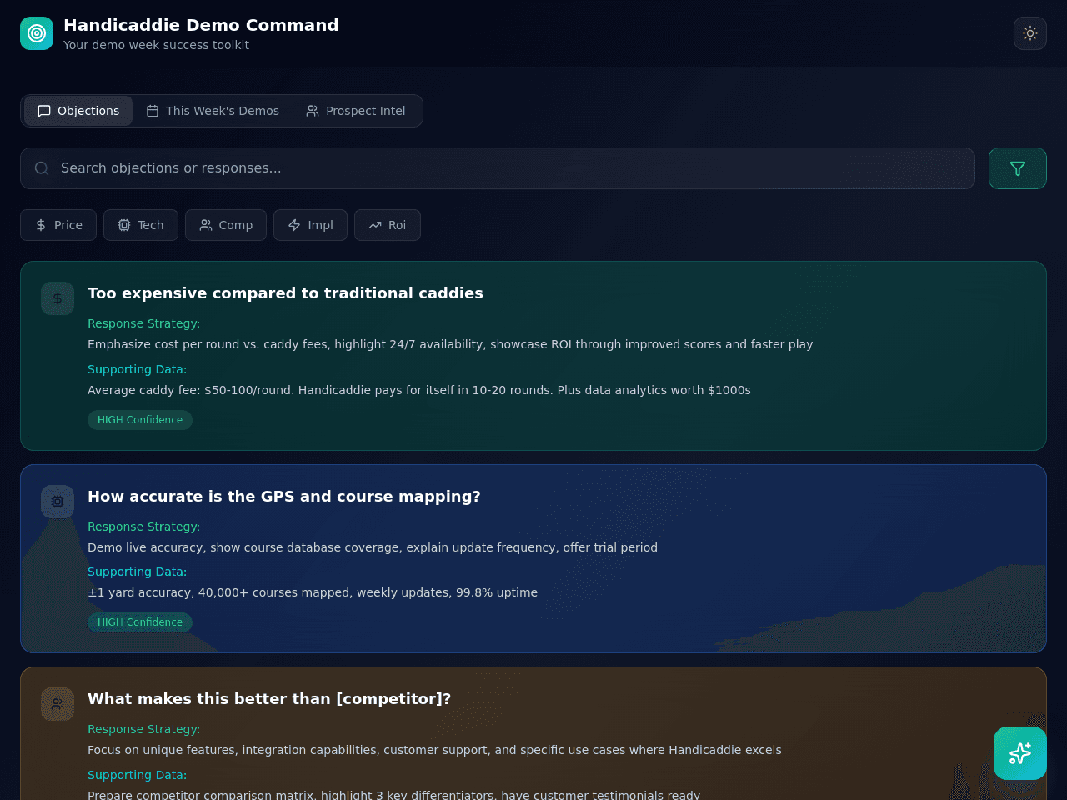
Task: Filter objections by Impl
Action: pyautogui.click(x=310, y=225)
